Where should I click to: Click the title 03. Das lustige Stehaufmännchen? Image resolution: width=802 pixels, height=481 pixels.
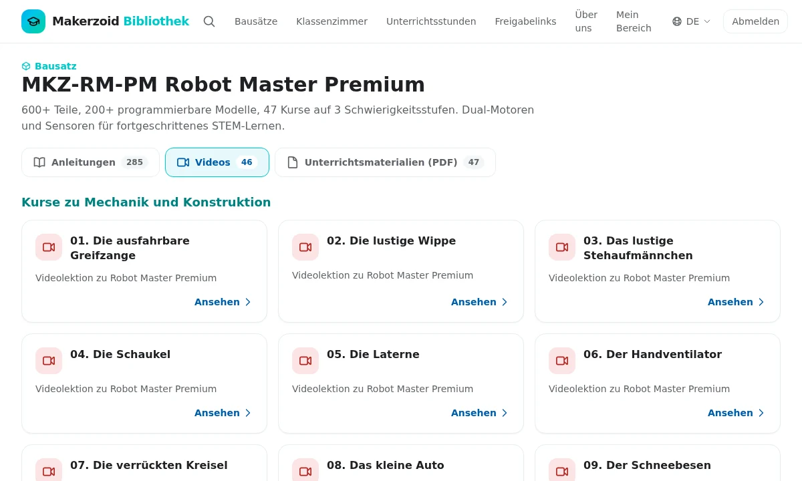[638, 248]
